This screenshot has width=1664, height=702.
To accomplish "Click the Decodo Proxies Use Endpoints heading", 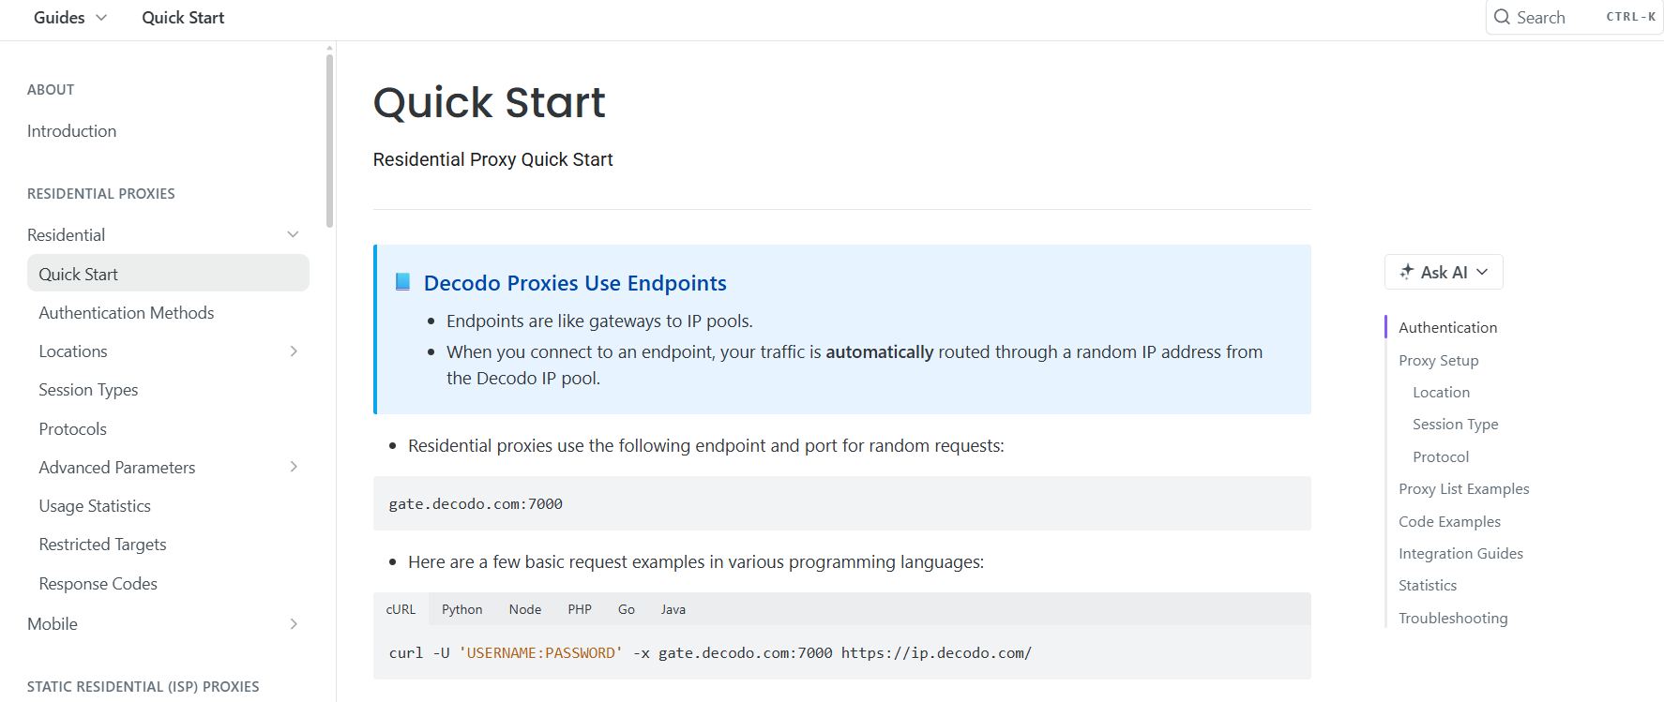I will point(575,283).
